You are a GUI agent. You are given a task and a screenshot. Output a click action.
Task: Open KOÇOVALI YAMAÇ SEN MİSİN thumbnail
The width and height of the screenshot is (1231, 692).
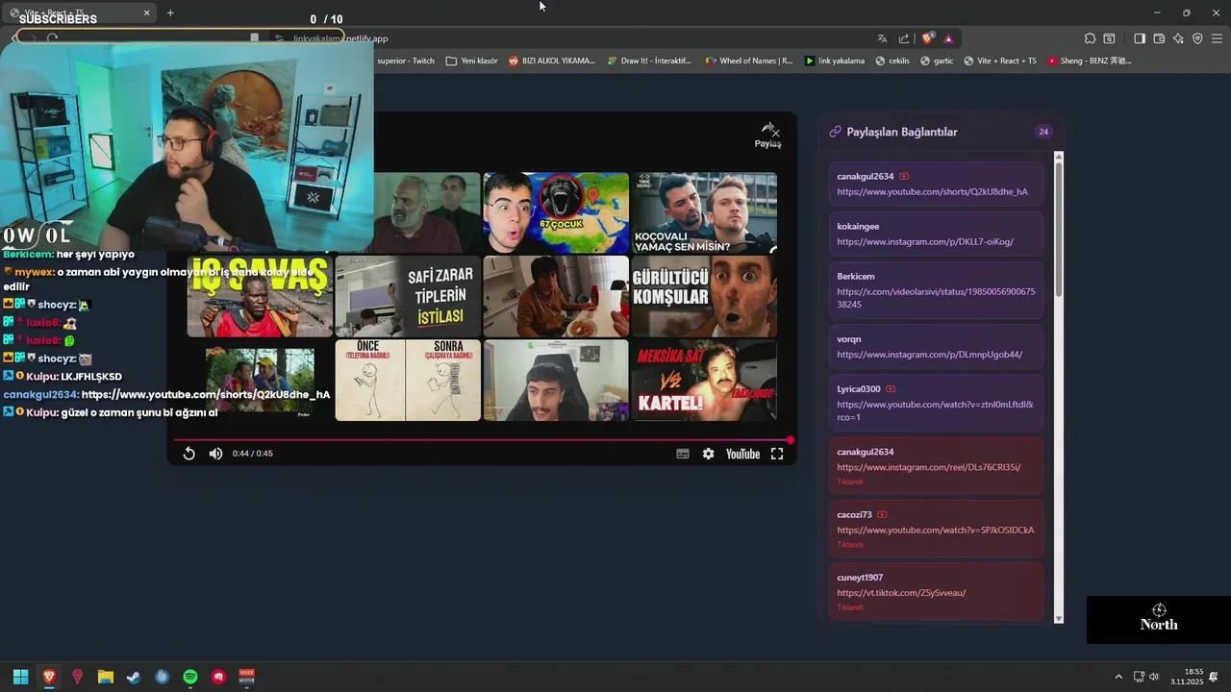(x=704, y=212)
